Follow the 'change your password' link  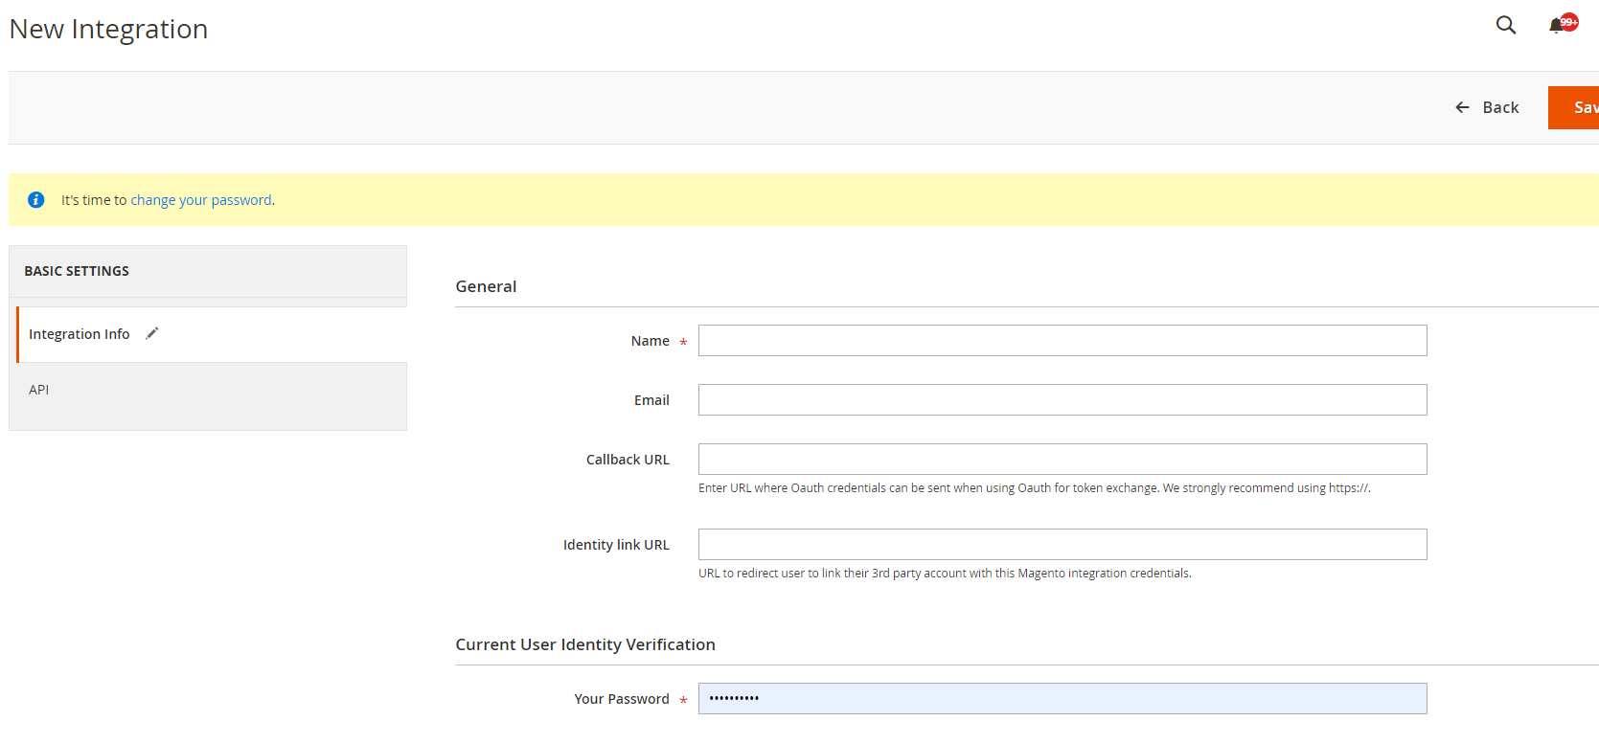tap(201, 200)
